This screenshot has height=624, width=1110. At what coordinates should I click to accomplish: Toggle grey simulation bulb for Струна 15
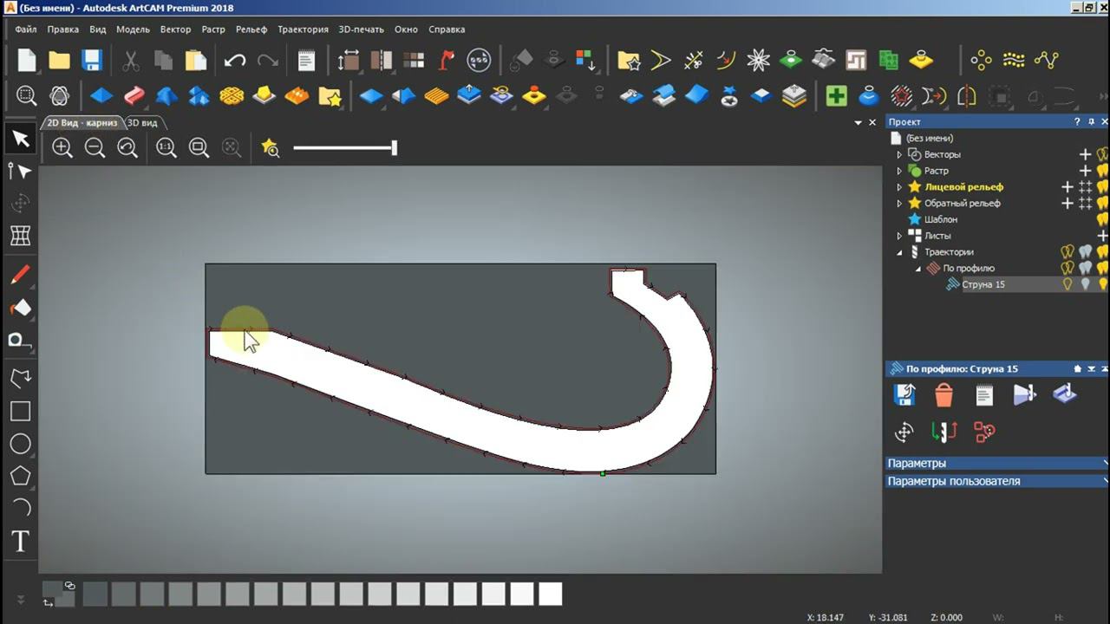pos(1085,284)
